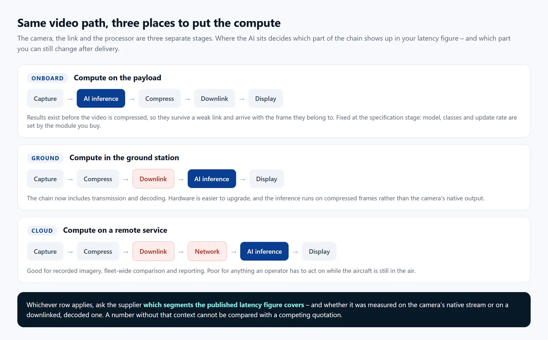Select AI inference chip in Cloud row
548x340 pixels.
(x=264, y=251)
